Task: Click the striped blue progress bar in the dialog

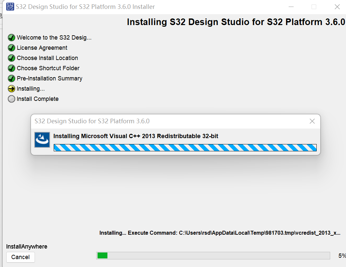Action: (185, 148)
